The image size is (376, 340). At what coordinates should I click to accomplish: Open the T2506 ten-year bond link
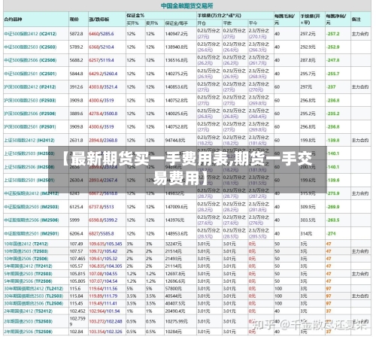(26, 259)
